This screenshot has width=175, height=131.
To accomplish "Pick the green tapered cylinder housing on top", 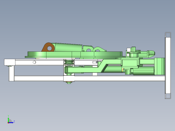I will click(x=68, y=47).
